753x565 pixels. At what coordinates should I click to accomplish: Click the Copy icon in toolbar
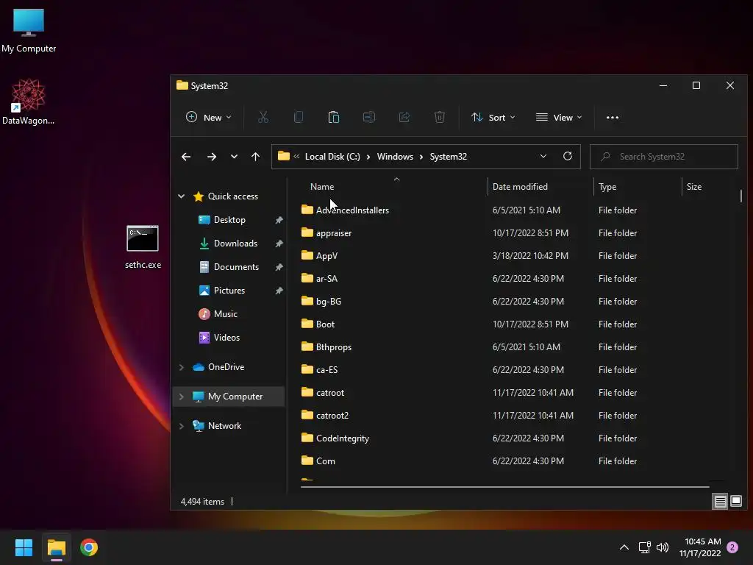(299, 117)
